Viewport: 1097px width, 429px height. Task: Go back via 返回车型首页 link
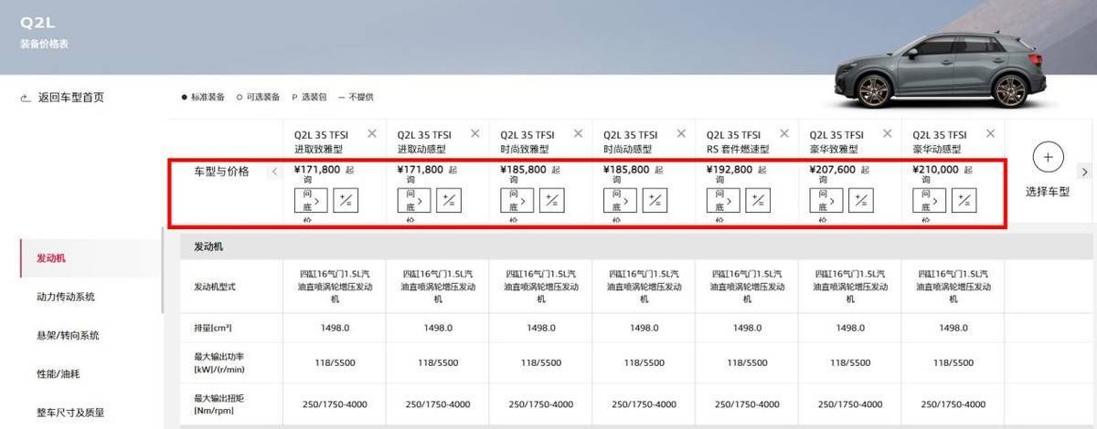70,98
